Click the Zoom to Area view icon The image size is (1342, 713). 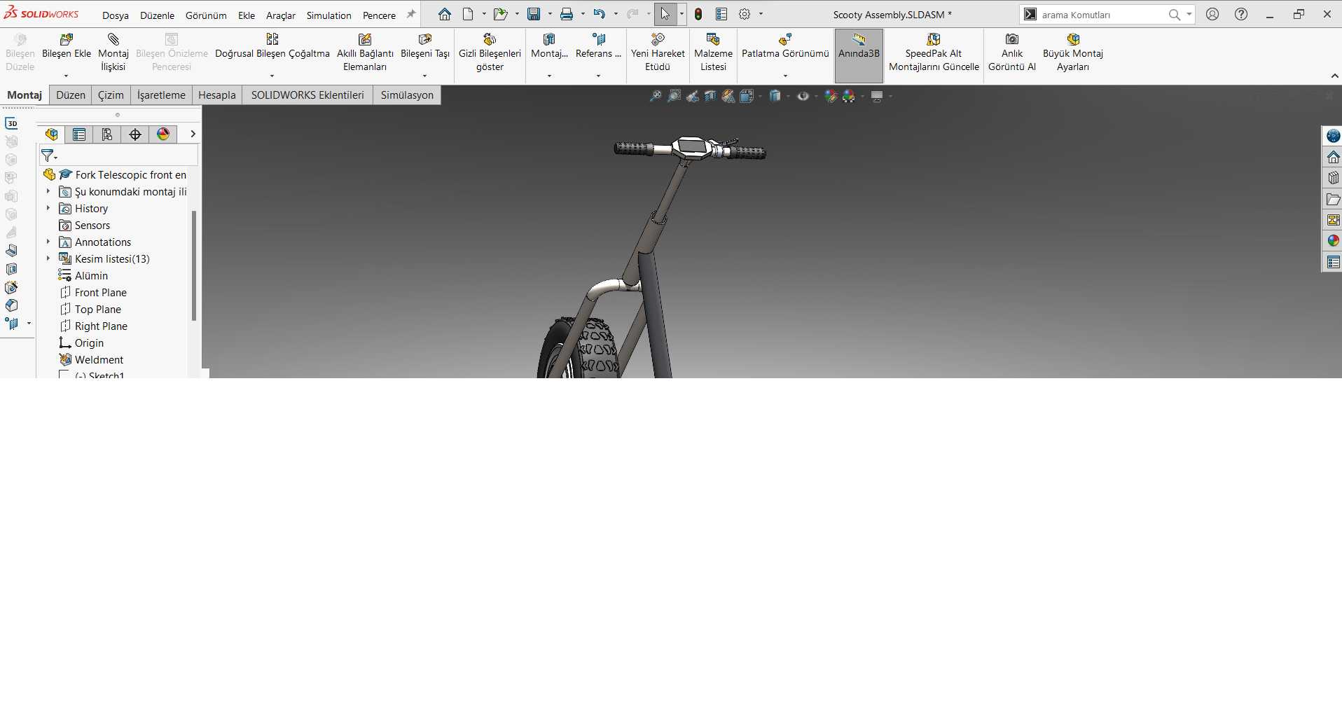pyautogui.click(x=674, y=96)
